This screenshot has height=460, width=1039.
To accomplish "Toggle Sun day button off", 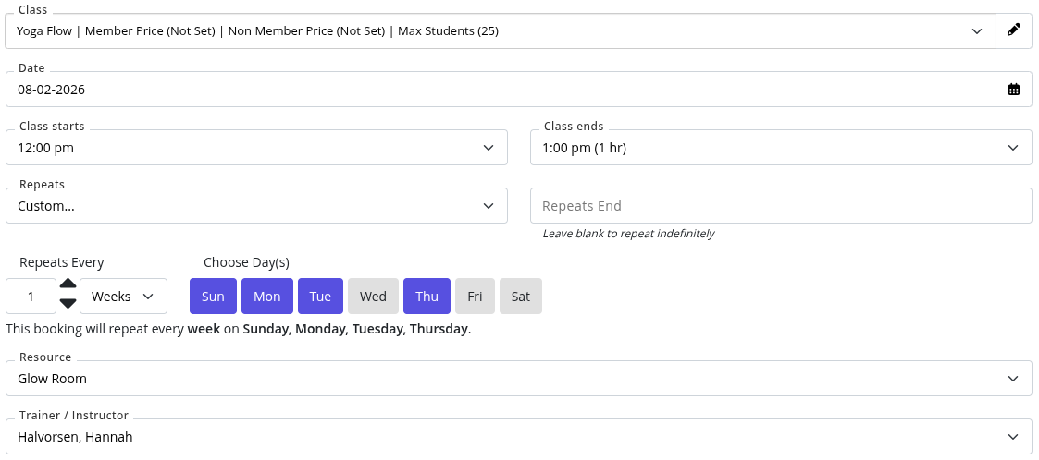I will (213, 296).
